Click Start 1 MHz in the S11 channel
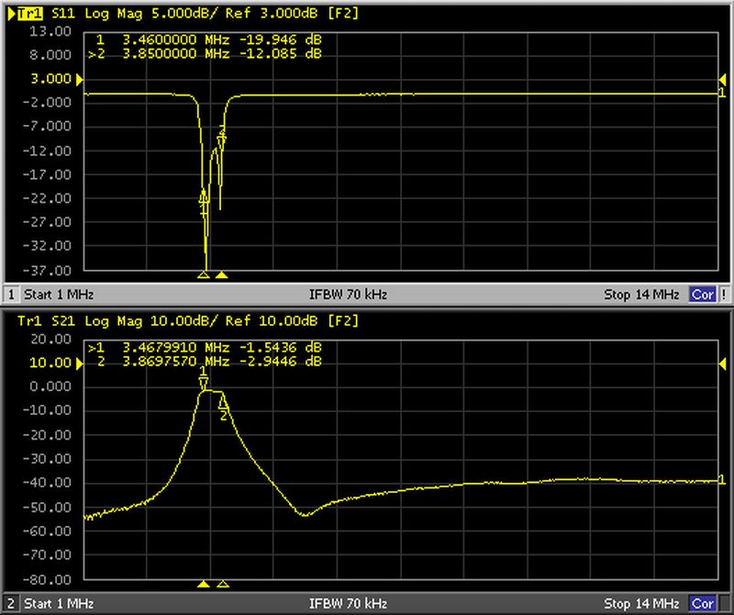The height and width of the screenshot is (615, 734). coord(58,295)
